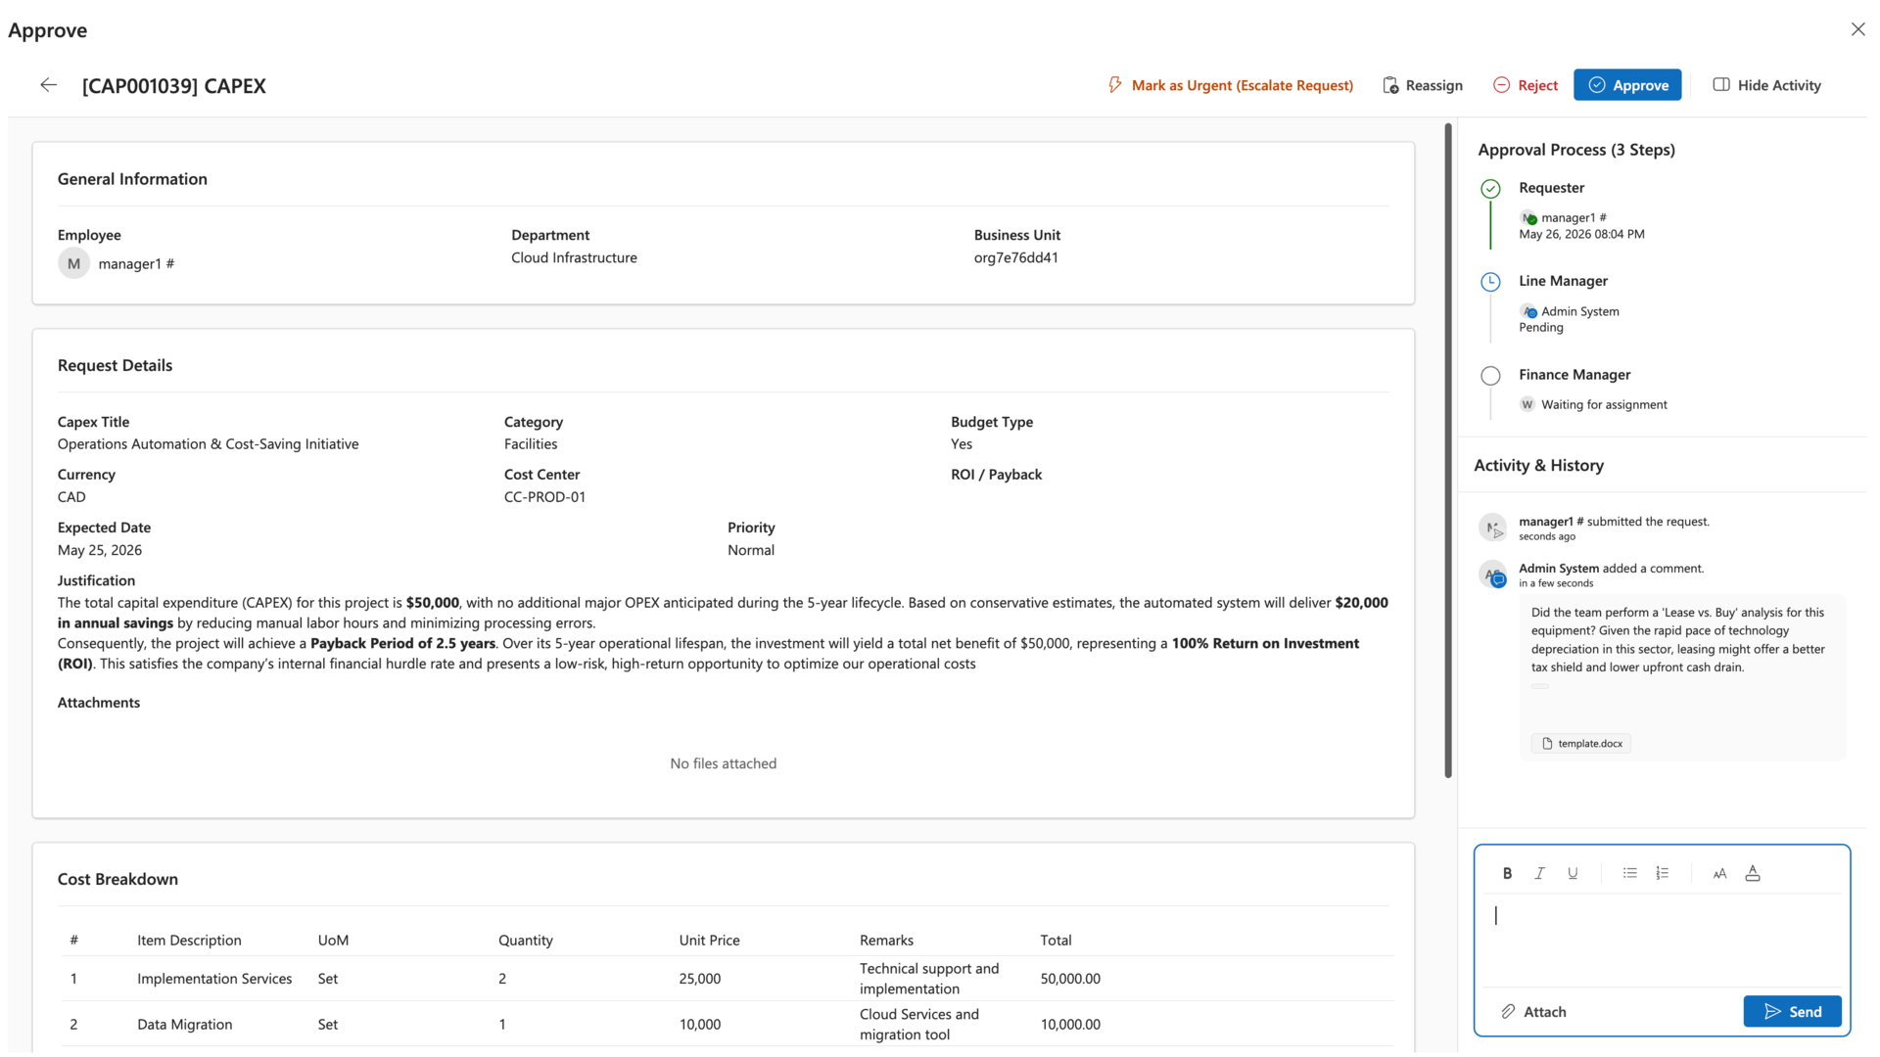
Task: Click the Unit Price column header
Action: click(x=709, y=941)
